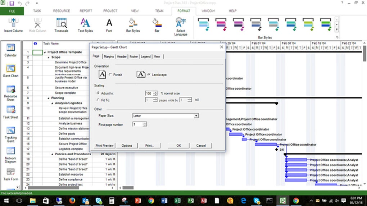Collapse the Analysis/Logistics group
This screenshot has height=206, width=367.
pos(52,103)
